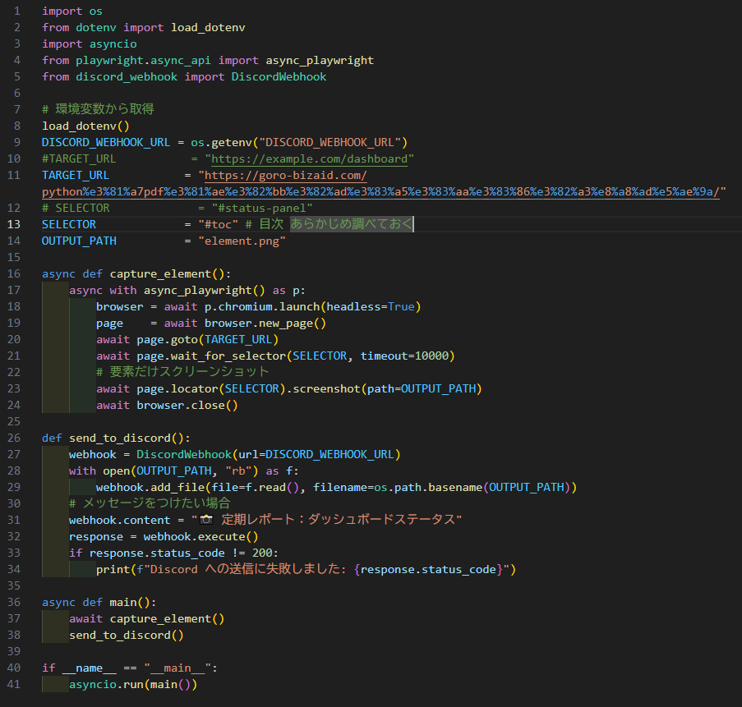
Task: Click line number 13 in the gutter
Action: pos(14,224)
